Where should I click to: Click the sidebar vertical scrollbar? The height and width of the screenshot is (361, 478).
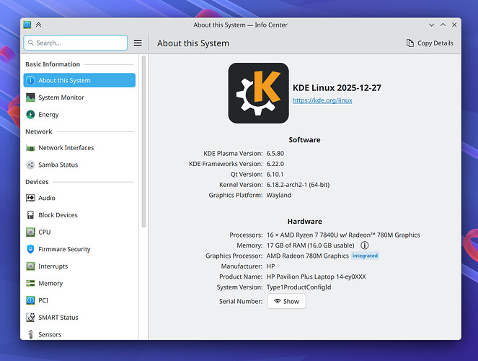pos(143,144)
